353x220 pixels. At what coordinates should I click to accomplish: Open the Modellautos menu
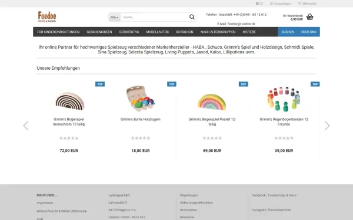point(157,32)
